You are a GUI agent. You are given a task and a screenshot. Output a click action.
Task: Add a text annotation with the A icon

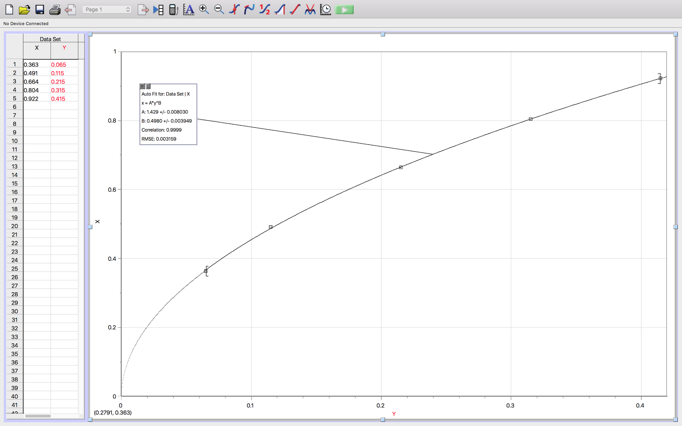click(189, 9)
